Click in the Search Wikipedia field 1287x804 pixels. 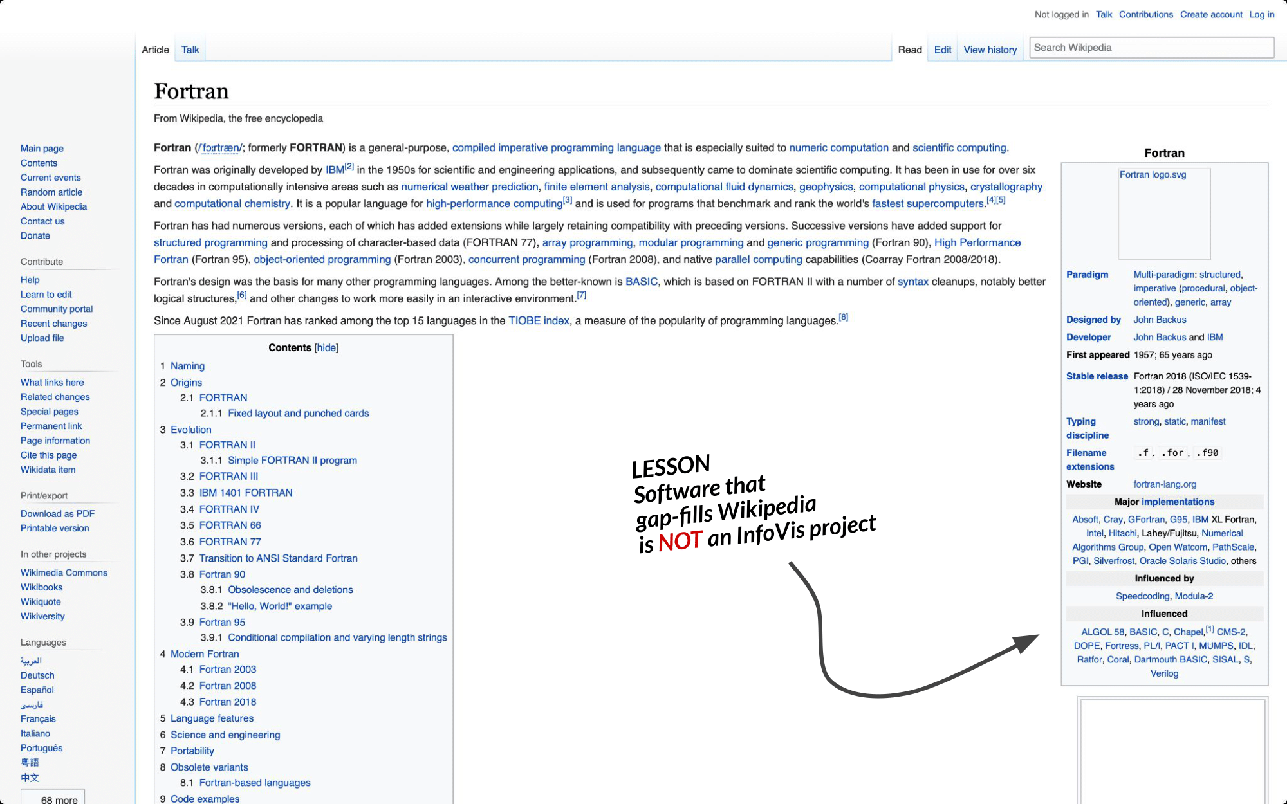pos(1151,48)
